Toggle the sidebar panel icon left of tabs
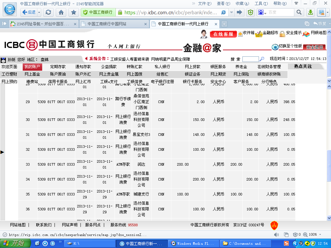The image size is (331, 248). coord(5,24)
